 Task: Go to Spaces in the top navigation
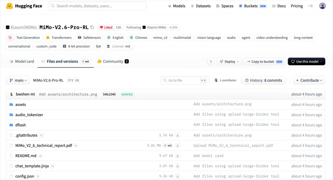tap(225, 6)
